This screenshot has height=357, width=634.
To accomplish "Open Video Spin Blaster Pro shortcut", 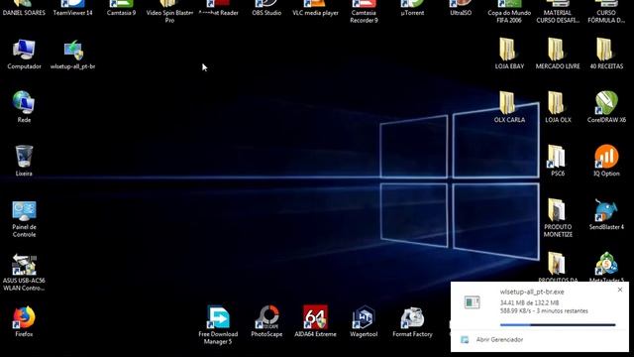I will (169, 11).
